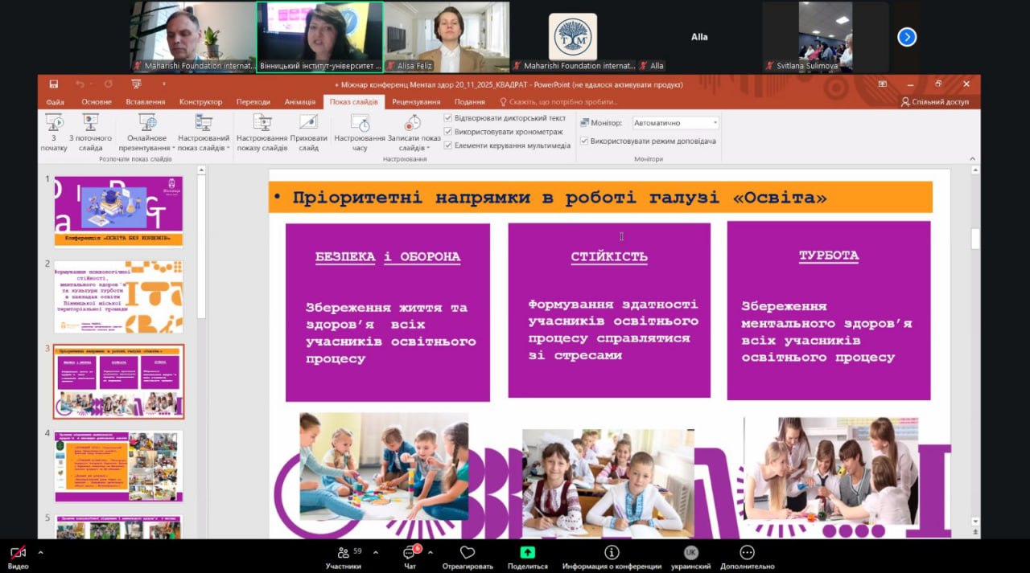
Task: Uncheck Відтворювати дикторський текст checkbox
Action: tap(448, 118)
